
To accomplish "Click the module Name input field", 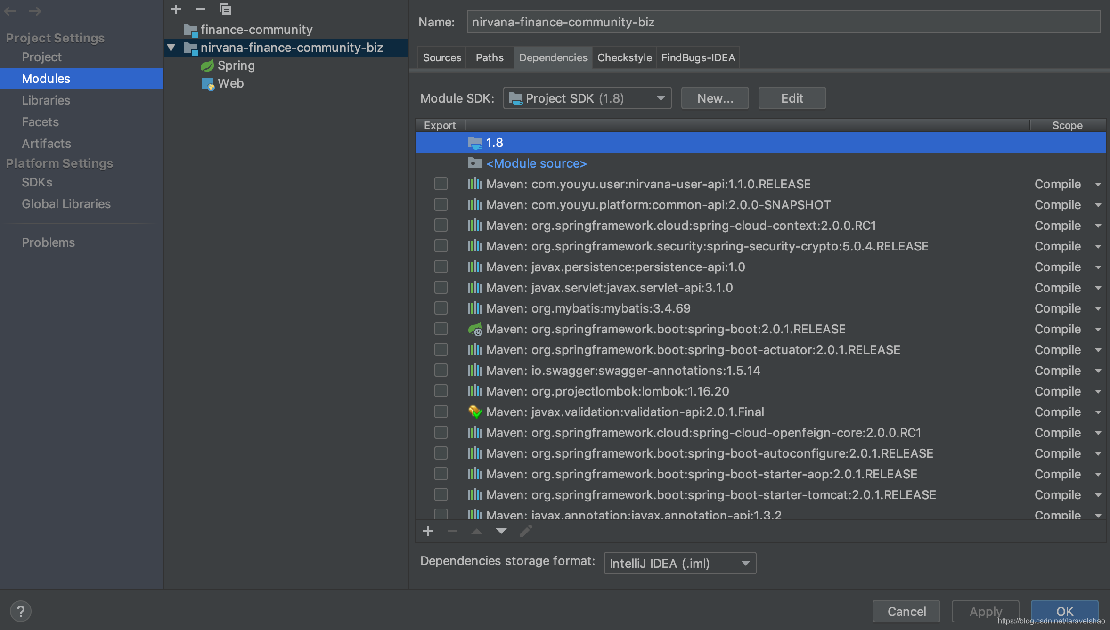I will (784, 22).
